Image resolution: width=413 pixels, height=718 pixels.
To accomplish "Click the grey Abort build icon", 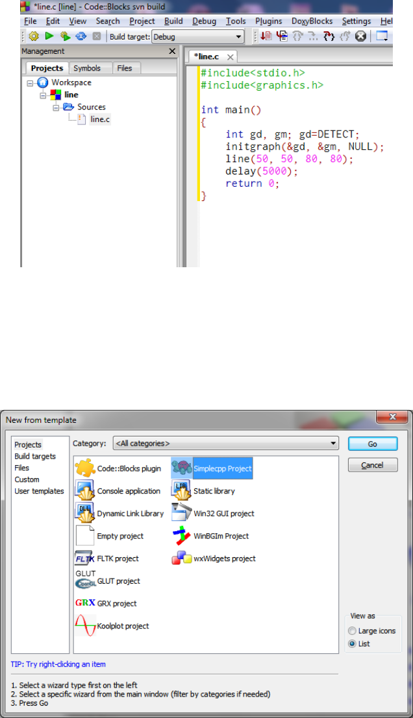I will (97, 36).
